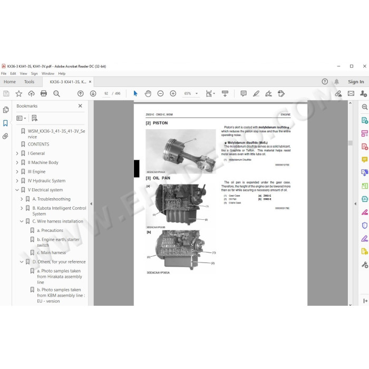Share a link to file
Viewport: 369px width, 369px height.
[338, 94]
